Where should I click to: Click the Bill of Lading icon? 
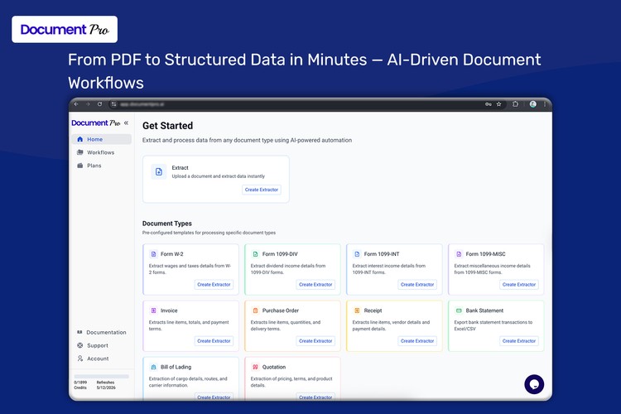[x=154, y=367]
